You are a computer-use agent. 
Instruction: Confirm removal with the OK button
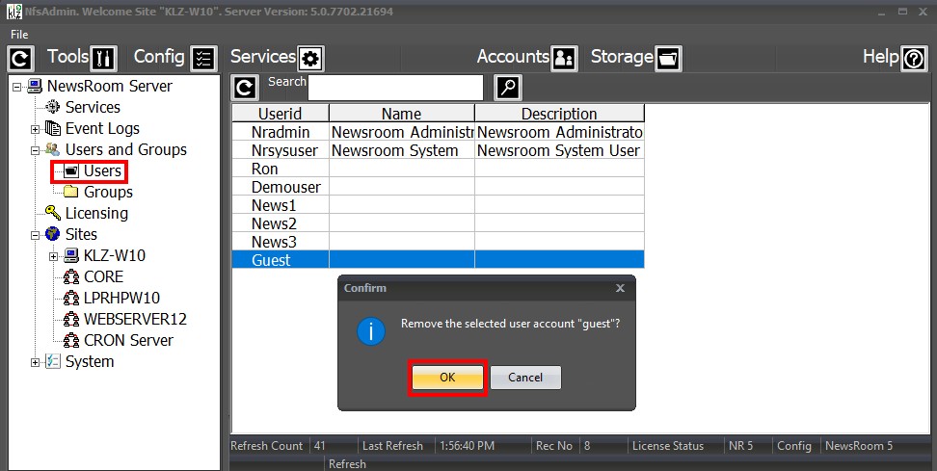click(447, 378)
